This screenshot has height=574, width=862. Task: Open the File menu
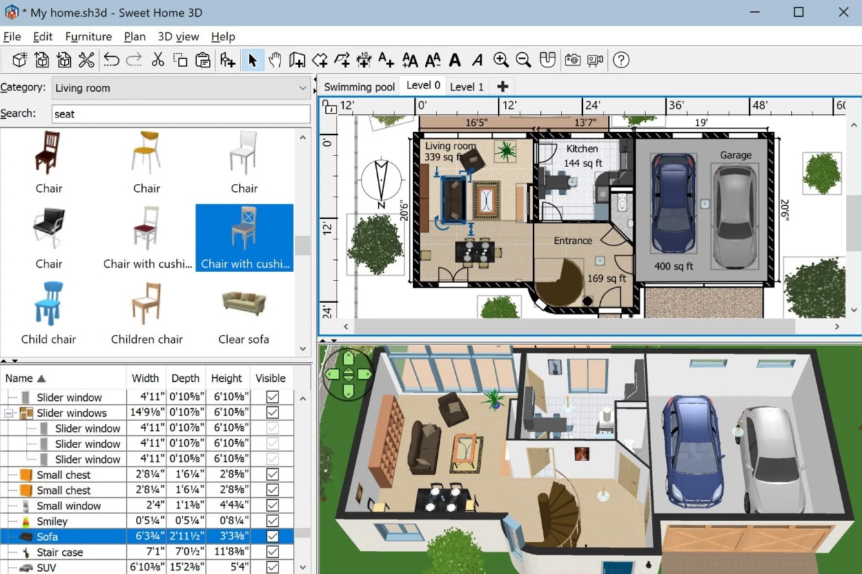[x=12, y=37]
